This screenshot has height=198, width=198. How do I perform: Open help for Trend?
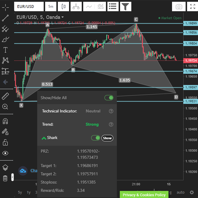point(111,125)
